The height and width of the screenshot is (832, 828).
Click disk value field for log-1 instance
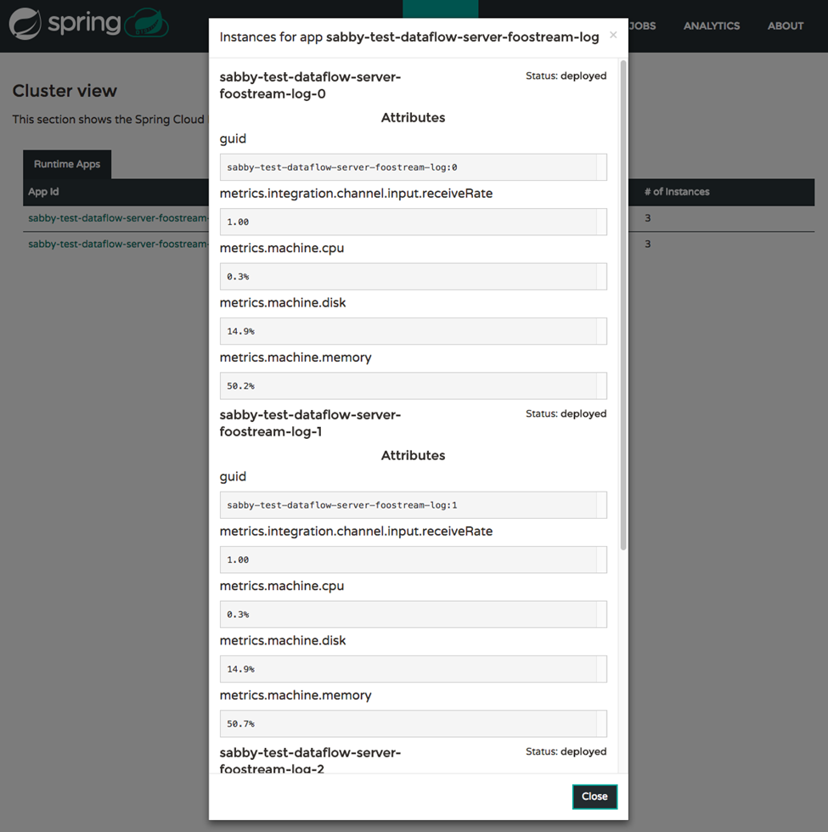[413, 669]
